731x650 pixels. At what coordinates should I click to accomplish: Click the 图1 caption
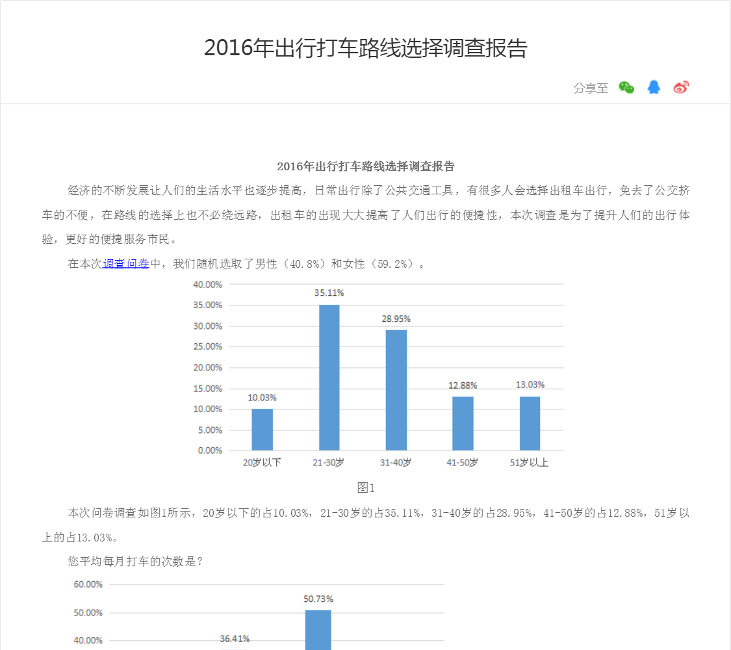pyautogui.click(x=365, y=487)
